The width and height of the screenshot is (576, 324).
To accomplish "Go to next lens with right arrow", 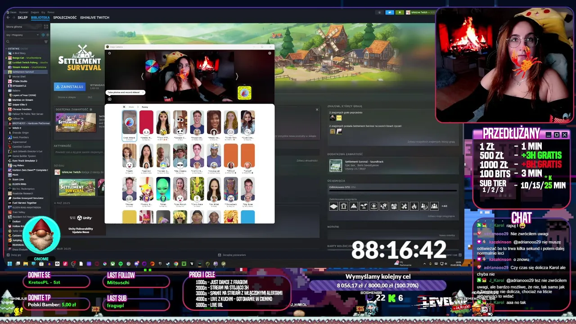I will (237, 76).
